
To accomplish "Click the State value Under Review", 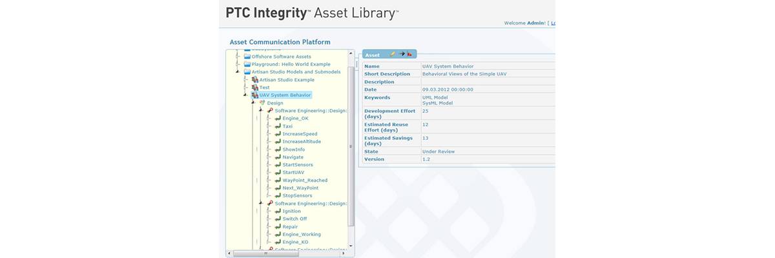I will click(x=439, y=152).
